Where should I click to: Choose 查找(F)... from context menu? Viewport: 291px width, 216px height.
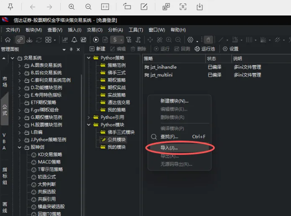(179, 137)
